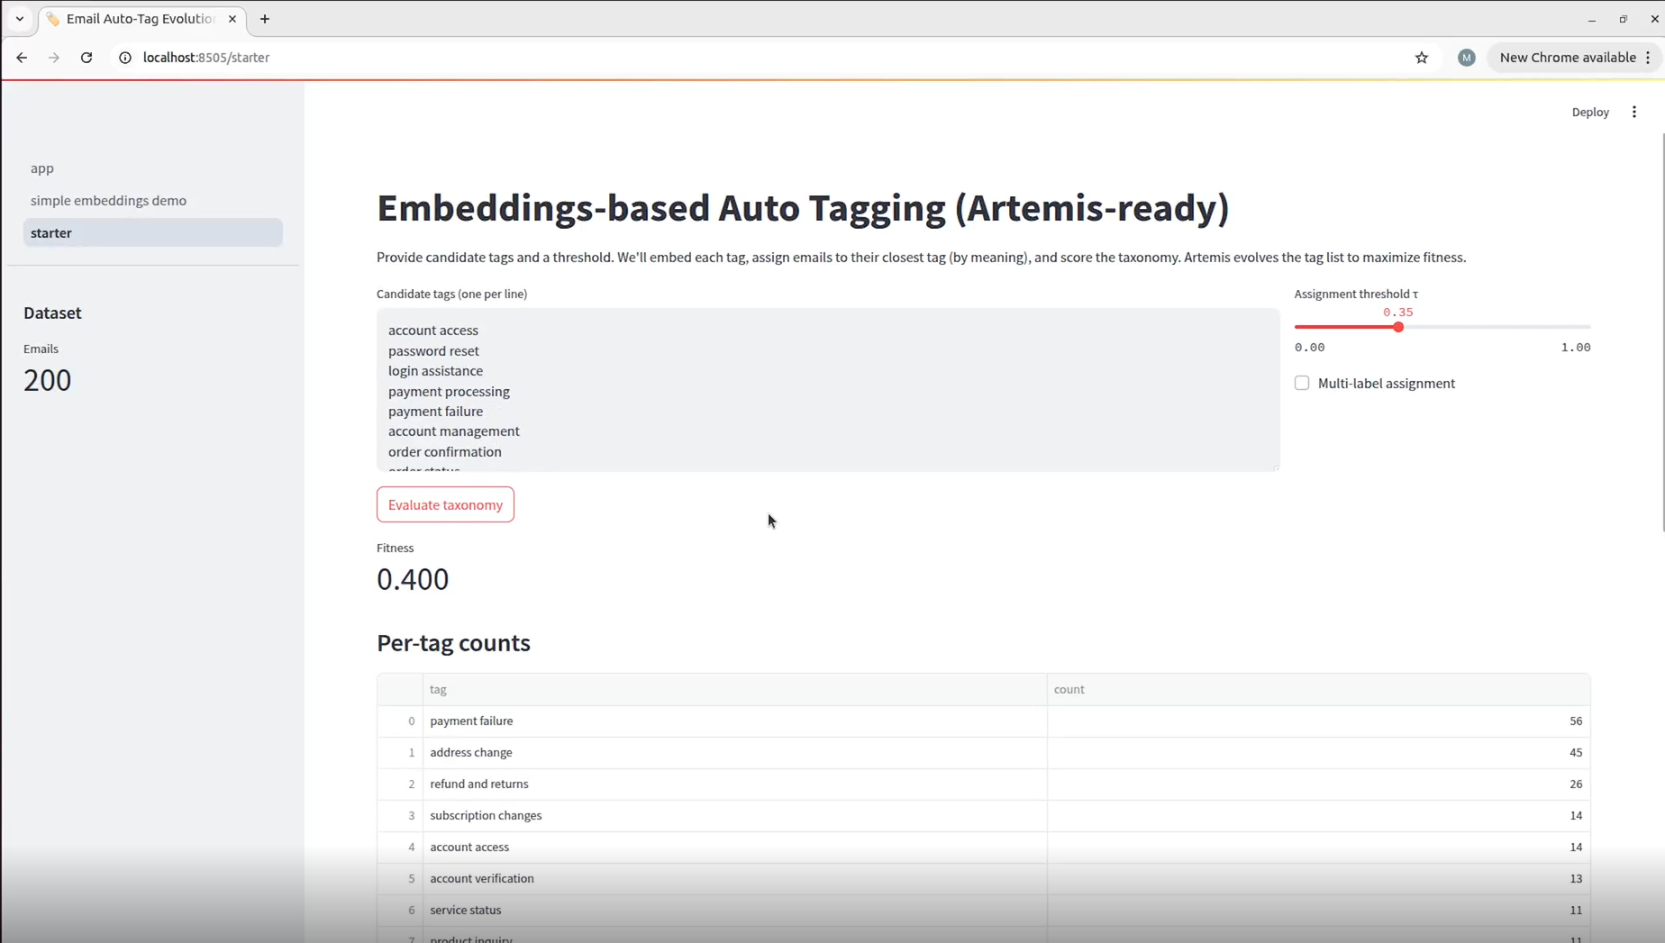Screen dimensions: 1665x943
Task: Open a new browser tab
Action: click(x=265, y=19)
